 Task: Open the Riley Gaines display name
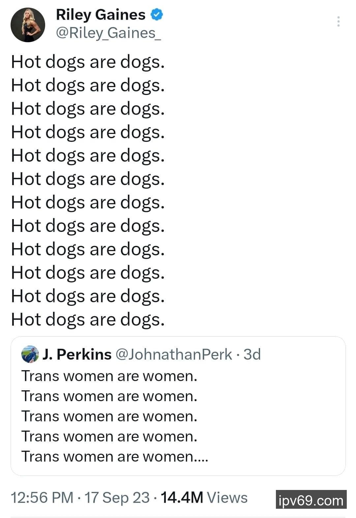[101, 15]
